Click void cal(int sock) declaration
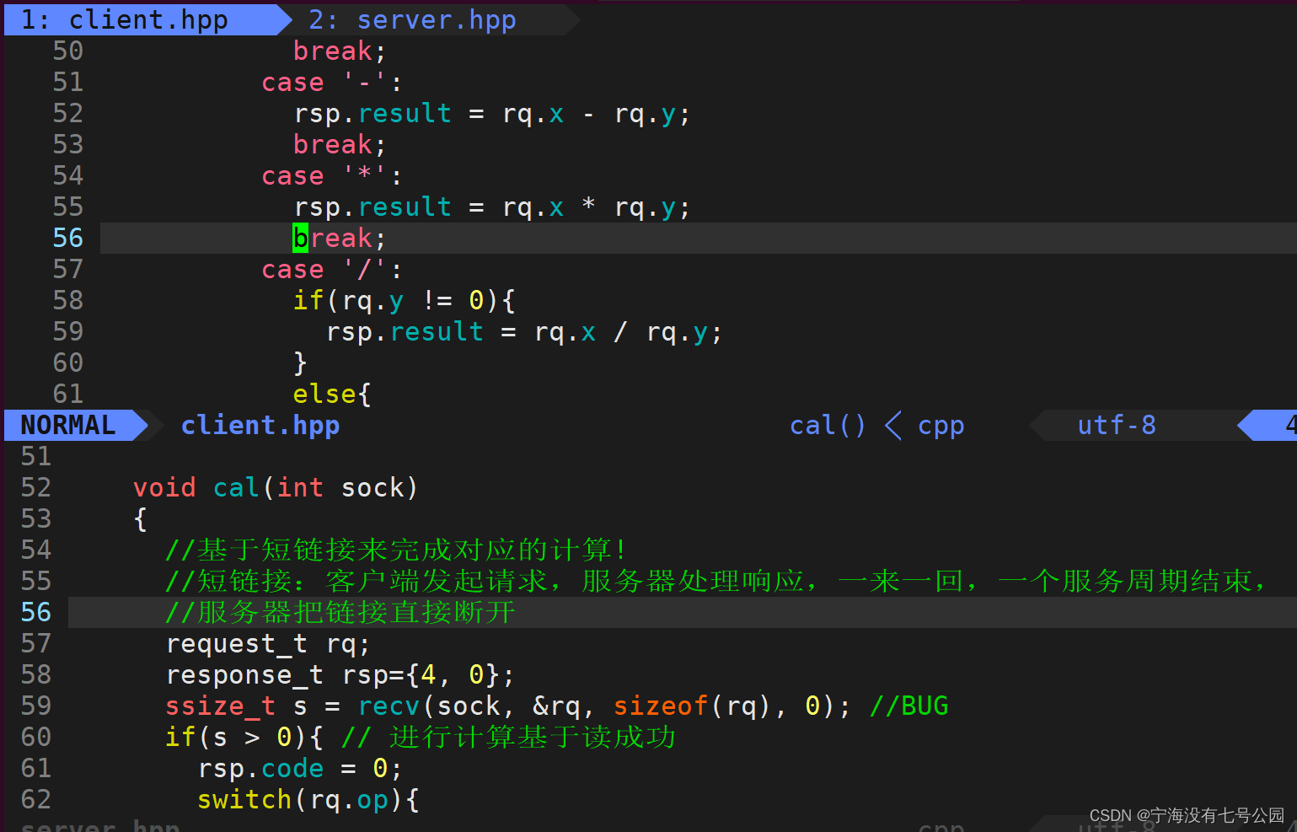Image resolution: width=1297 pixels, height=832 pixels. (x=276, y=487)
